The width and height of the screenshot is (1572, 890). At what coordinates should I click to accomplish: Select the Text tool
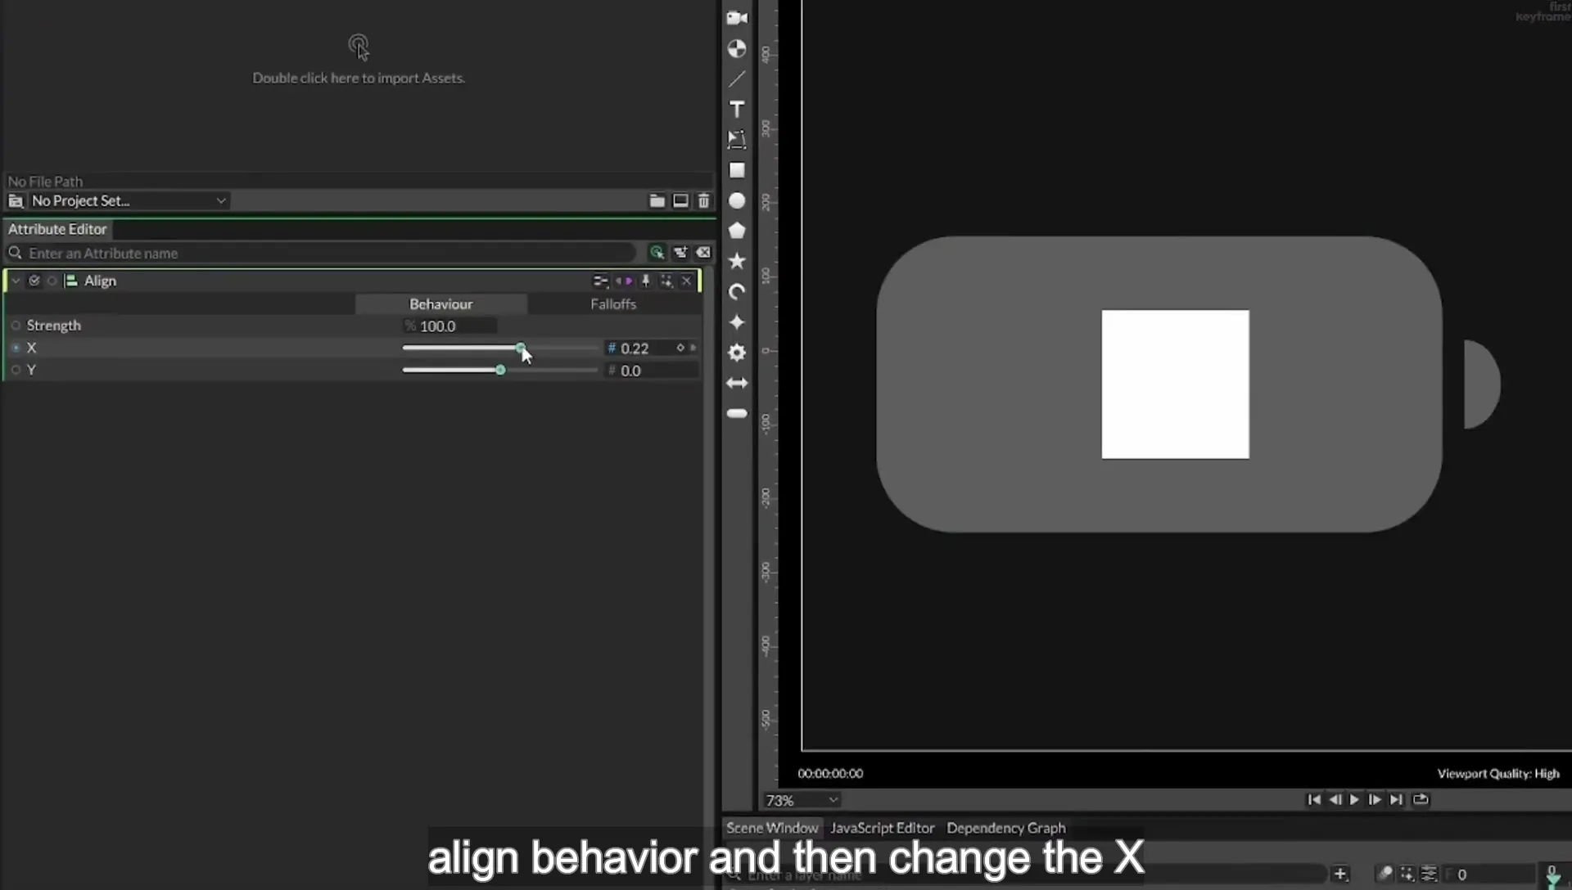[737, 110]
